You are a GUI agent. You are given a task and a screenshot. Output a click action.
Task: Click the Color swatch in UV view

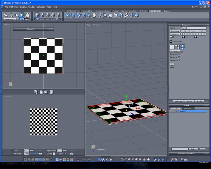coord(54,154)
